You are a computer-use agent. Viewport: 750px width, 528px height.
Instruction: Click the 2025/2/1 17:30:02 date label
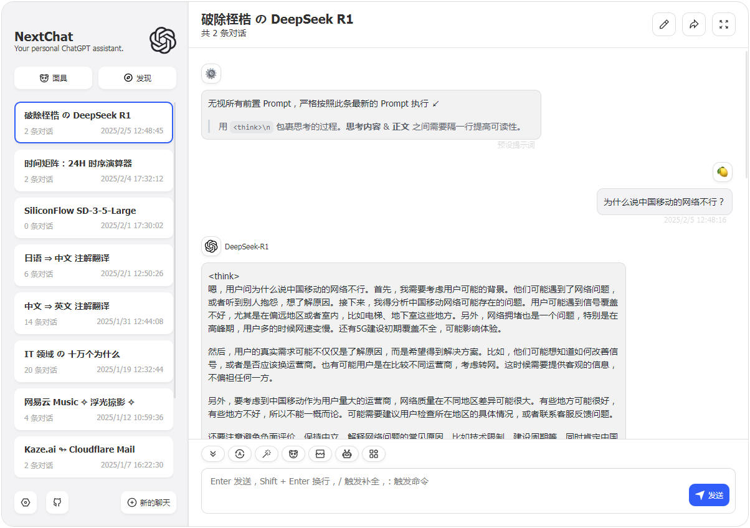coord(132,226)
